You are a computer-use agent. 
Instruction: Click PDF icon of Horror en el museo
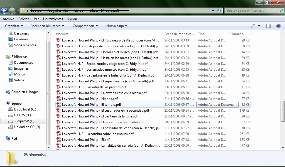58,52
